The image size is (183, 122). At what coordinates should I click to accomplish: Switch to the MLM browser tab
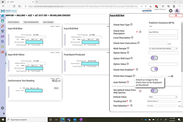pyautogui.click(x=20, y=2)
